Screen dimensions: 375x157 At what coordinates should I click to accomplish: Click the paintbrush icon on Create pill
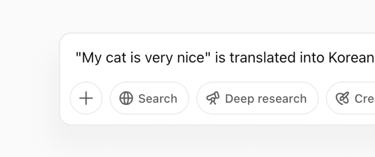click(343, 98)
